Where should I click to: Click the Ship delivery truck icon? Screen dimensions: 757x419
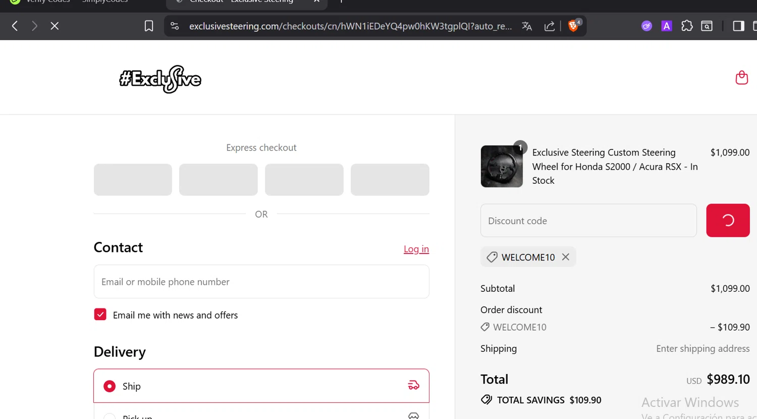point(413,386)
